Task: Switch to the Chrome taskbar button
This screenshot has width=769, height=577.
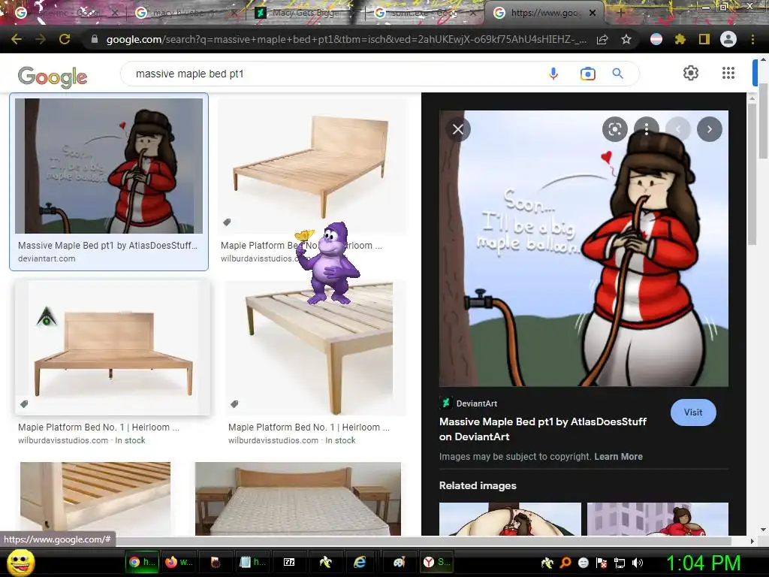Action: [141, 562]
